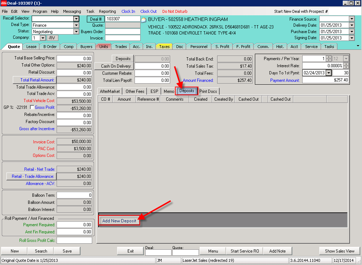The image size is (362, 265).
Task: Click the Add Note button
Action: click(277, 251)
